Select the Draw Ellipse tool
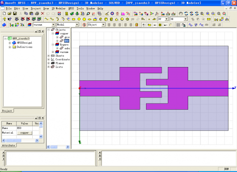The image size is (237, 172). (x=90, y=19)
